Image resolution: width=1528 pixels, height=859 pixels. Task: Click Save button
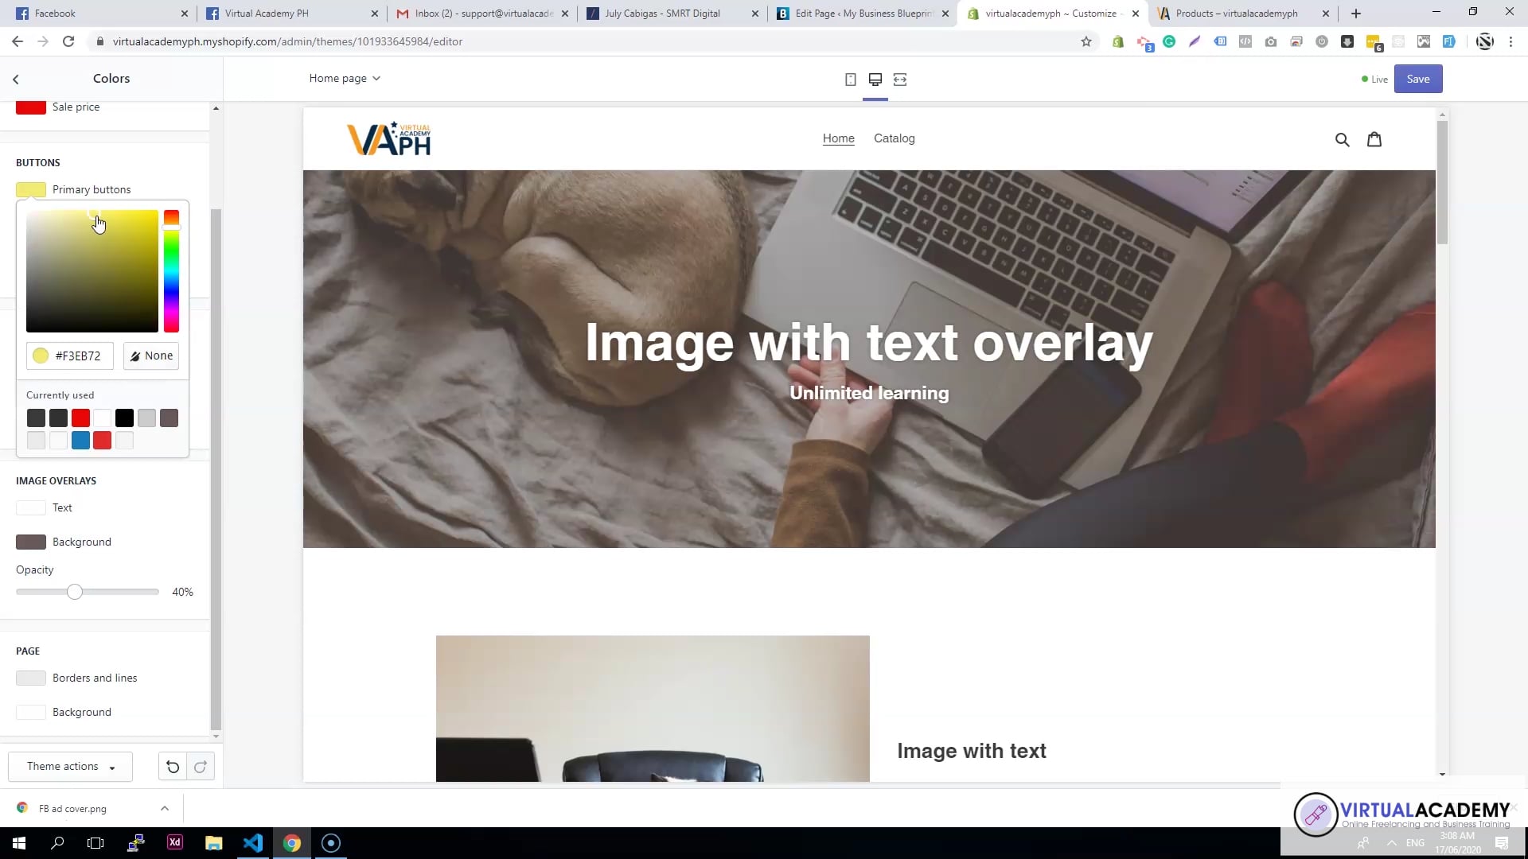click(x=1418, y=79)
